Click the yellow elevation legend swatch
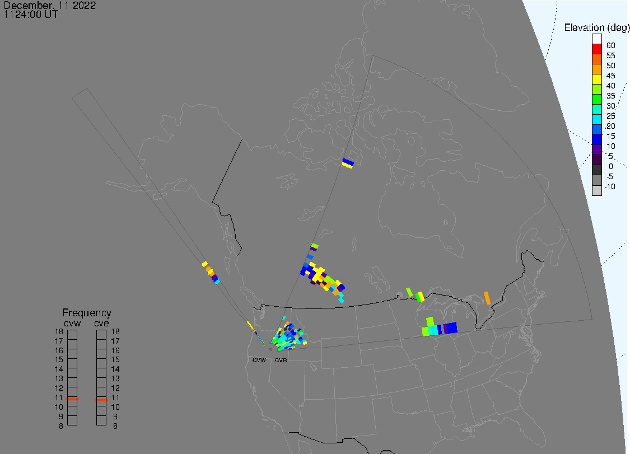Viewport: 630px width, 454px height. (x=597, y=79)
